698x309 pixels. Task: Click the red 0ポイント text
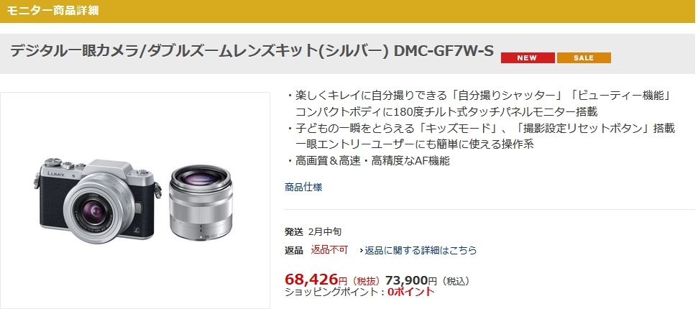tap(411, 292)
